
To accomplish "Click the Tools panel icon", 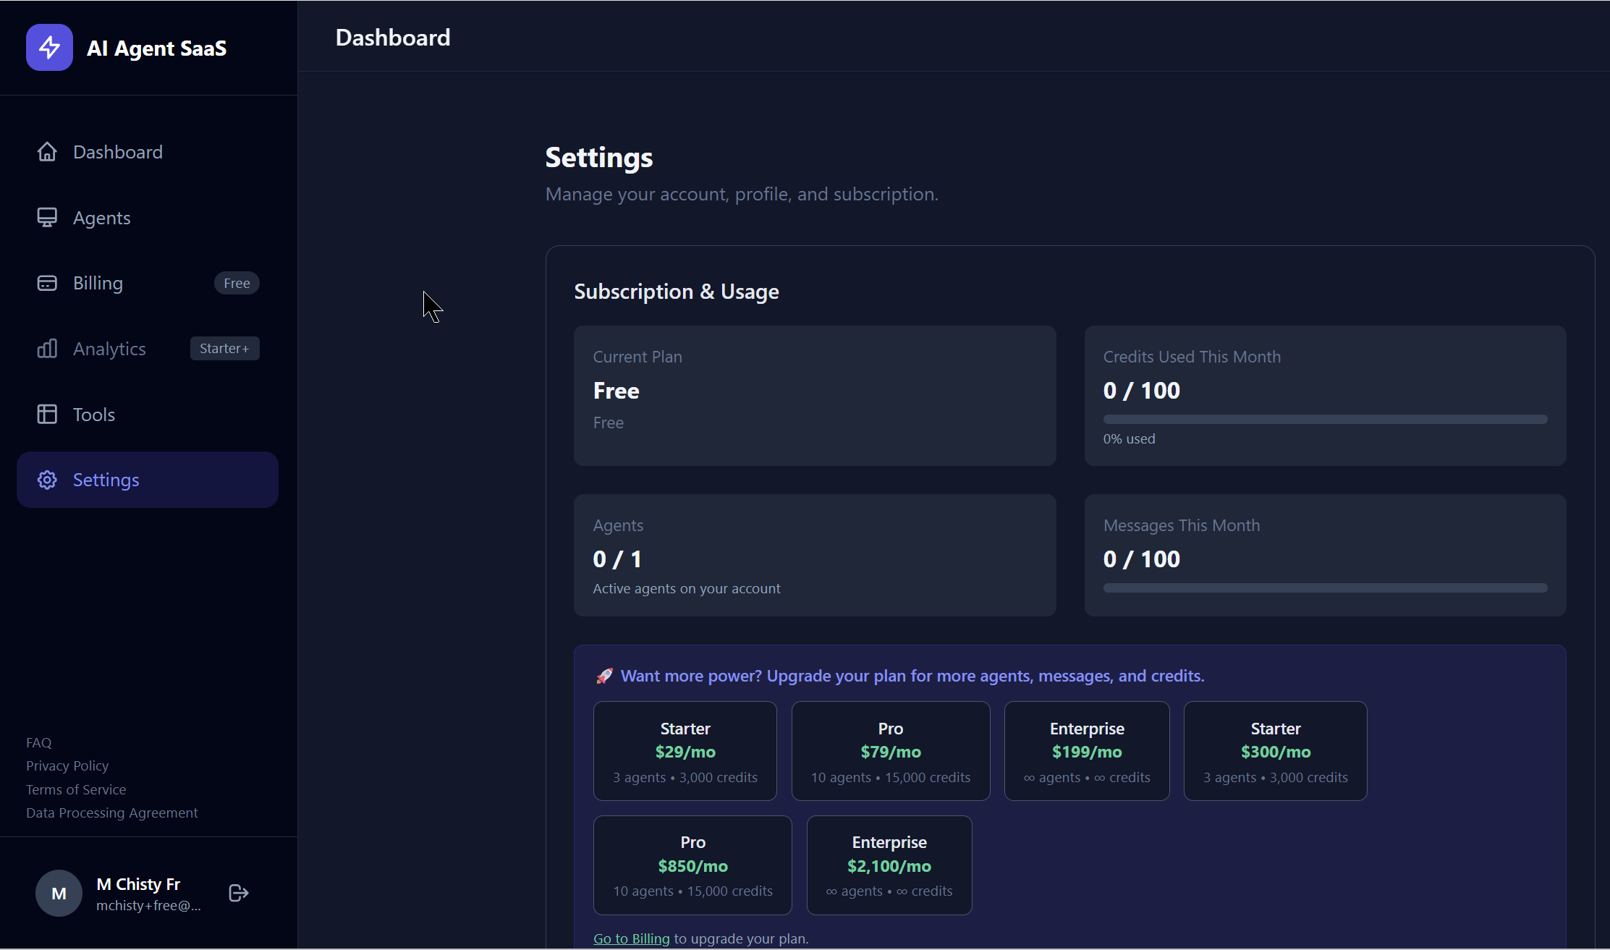I will click(x=47, y=414).
